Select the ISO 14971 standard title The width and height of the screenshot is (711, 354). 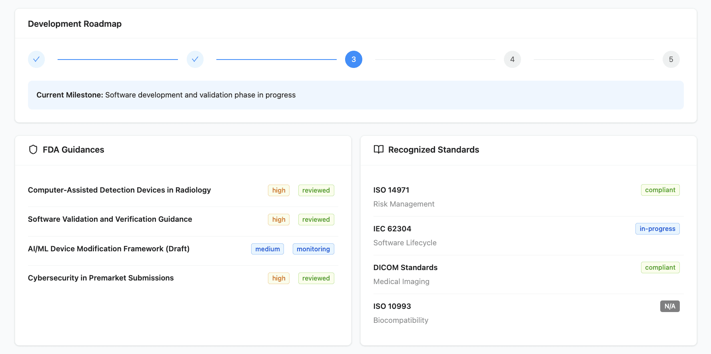tap(391, 190)
